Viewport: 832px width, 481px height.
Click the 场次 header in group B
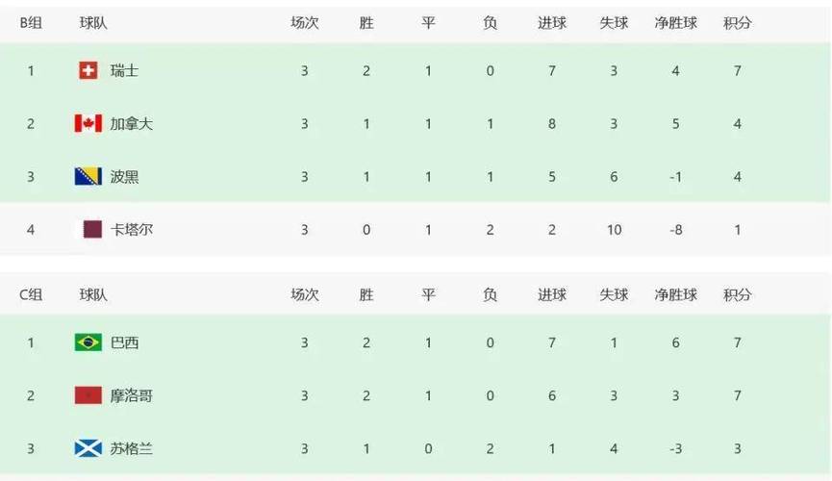[305, 23]
